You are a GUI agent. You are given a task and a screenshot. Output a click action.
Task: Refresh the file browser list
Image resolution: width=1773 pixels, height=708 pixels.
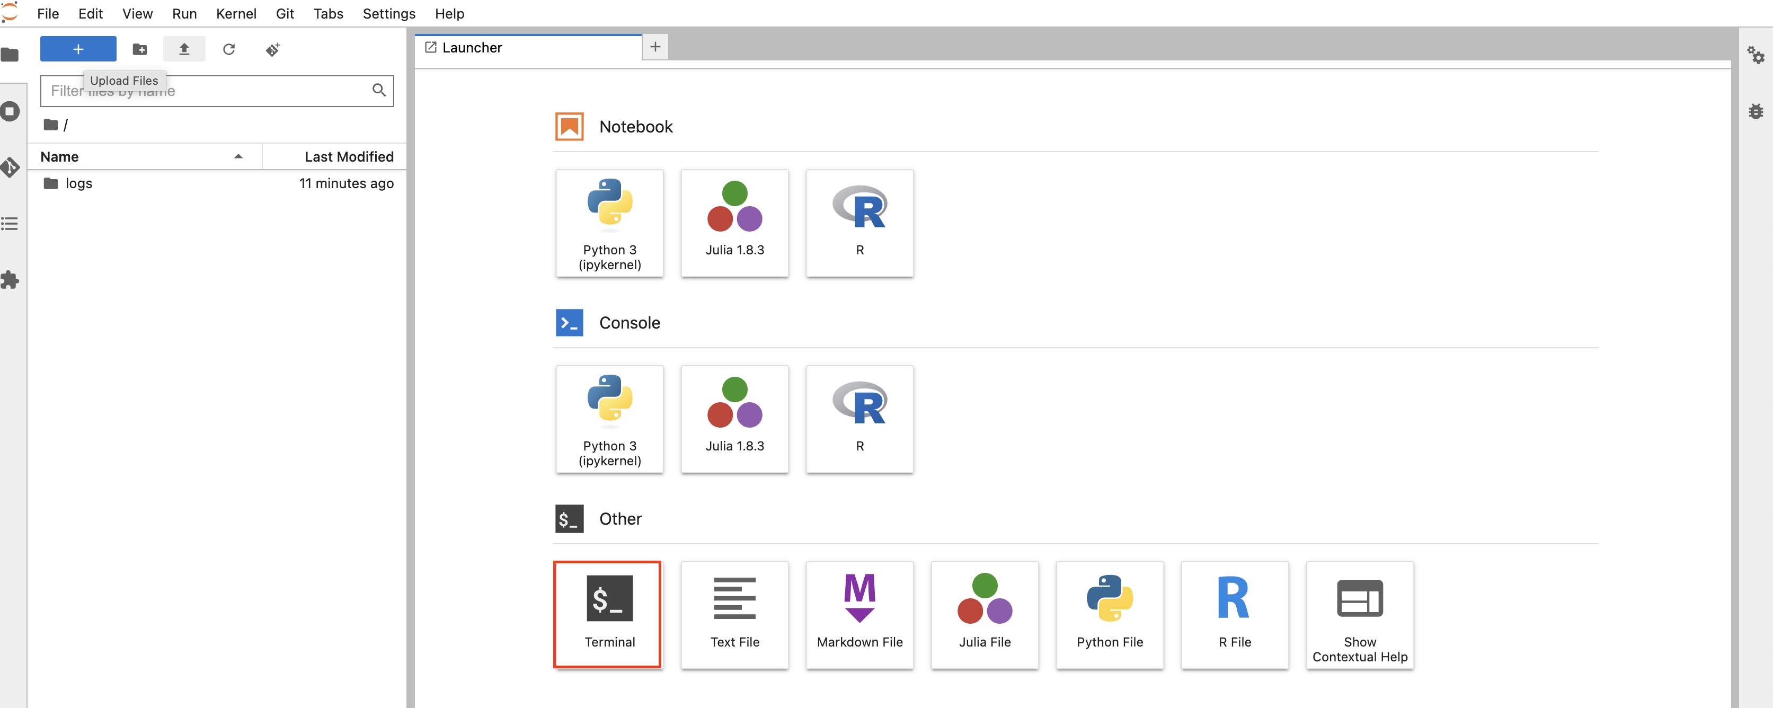tap(228, 49)
